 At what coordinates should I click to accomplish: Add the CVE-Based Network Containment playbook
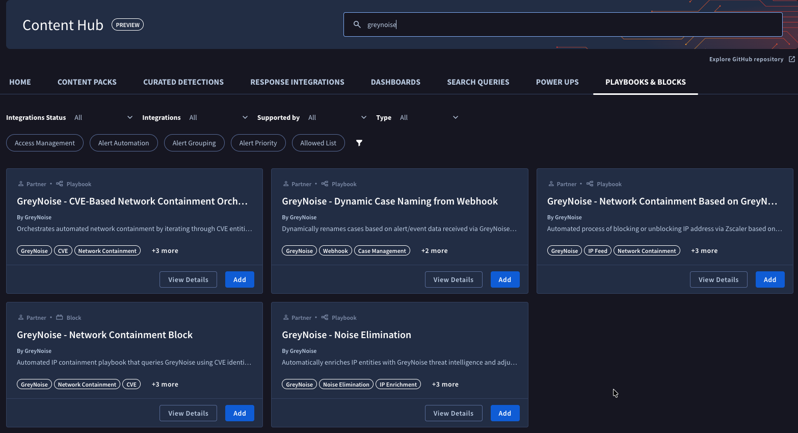coord(240,279)
